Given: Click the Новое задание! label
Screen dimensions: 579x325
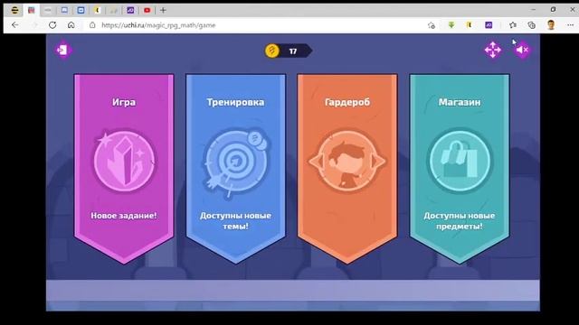Looking at the screenshot, I should [124, 216].
